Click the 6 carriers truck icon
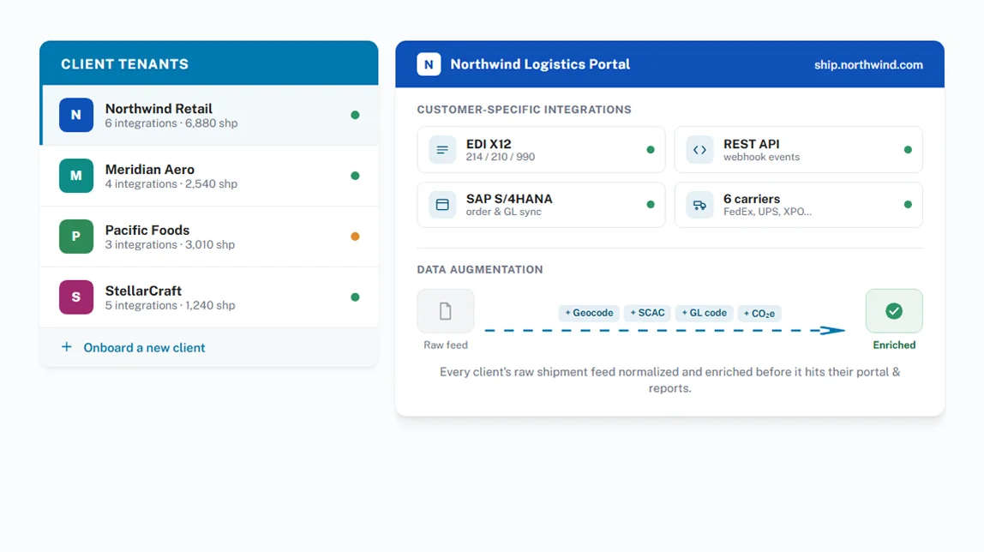 pos(699,205)
